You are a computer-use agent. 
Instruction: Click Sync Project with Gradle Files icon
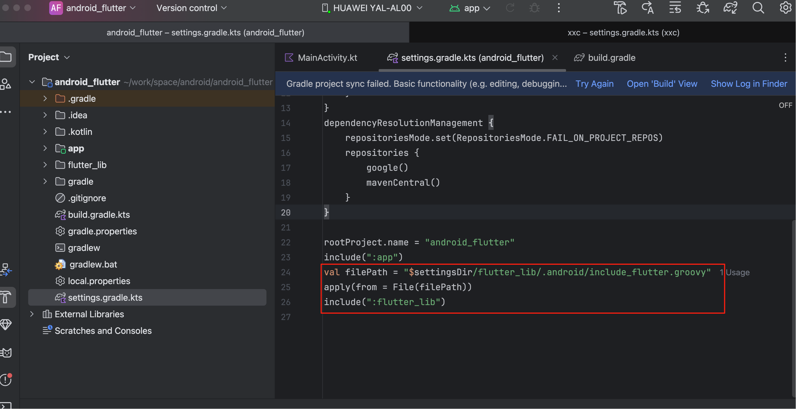pos(730,8)
